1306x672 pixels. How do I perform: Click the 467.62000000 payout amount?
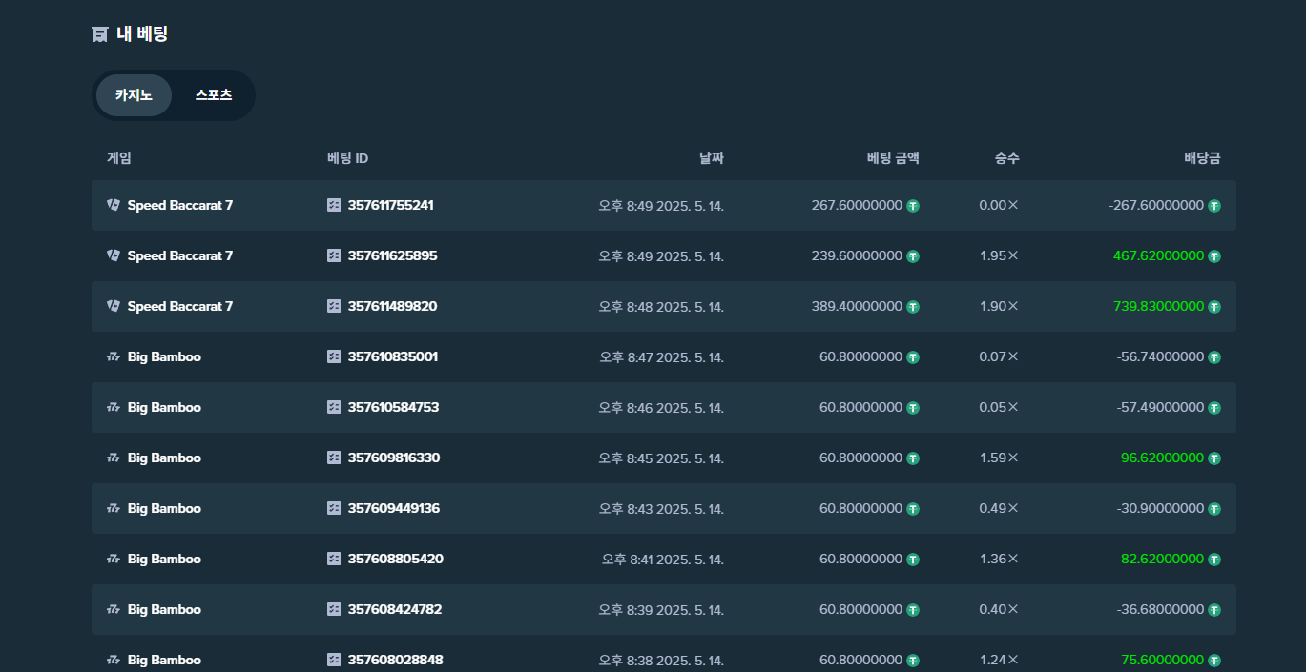click(1158, 255)
